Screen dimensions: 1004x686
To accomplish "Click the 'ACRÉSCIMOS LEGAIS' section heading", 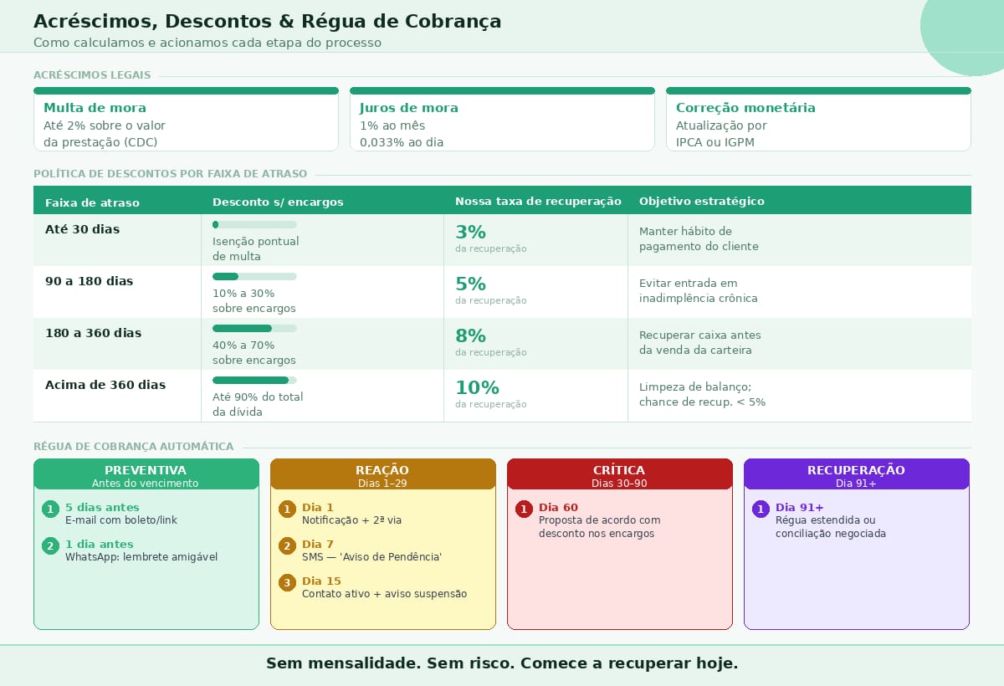I will [92, 75].
